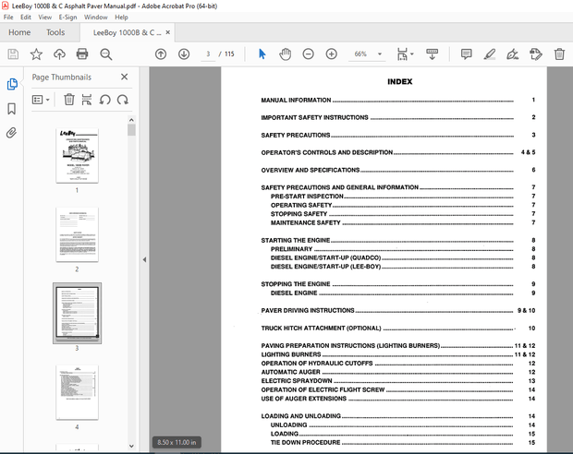Screen dimensions: 573x454
Task: Click thumbnails scrollbar down arrow
Action: 131,446
